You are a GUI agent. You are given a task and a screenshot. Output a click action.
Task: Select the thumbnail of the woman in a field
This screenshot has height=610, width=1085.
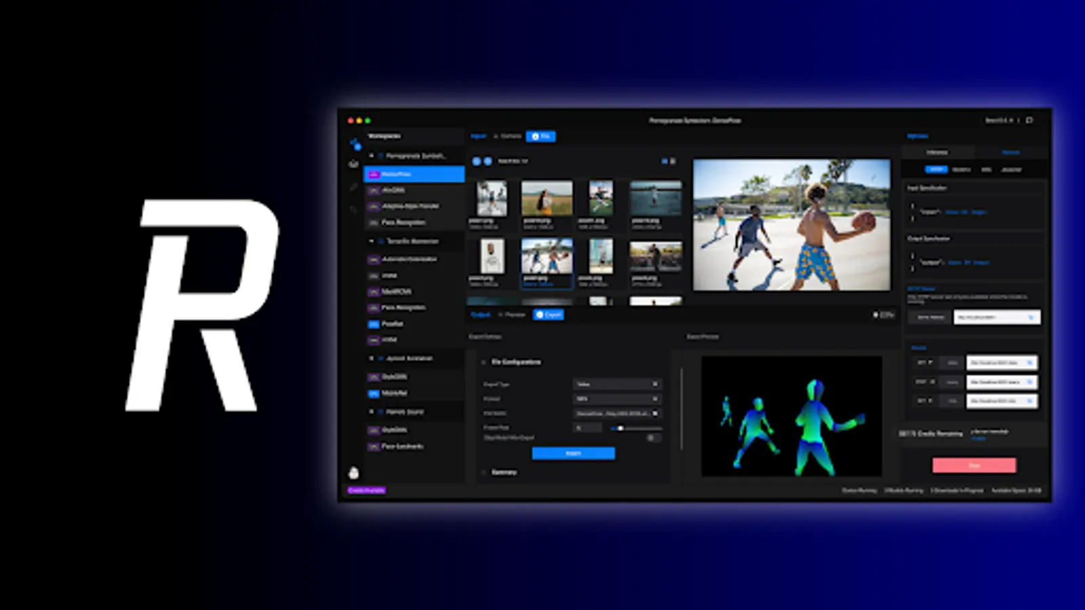click(547, 198)
